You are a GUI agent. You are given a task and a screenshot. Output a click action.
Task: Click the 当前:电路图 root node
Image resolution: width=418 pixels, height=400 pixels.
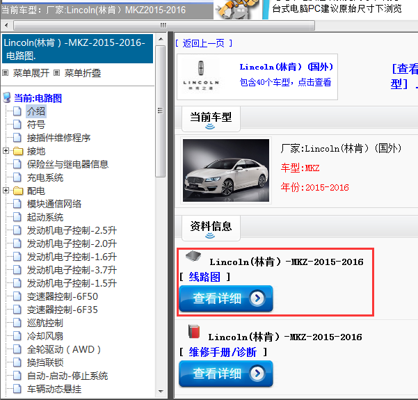coord(38,98)
